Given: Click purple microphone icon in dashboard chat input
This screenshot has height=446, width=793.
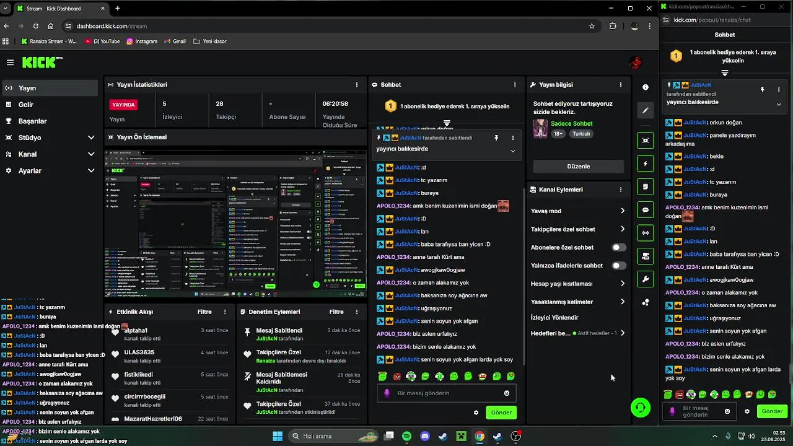Looking at the screenshot, I should (387, 393).
